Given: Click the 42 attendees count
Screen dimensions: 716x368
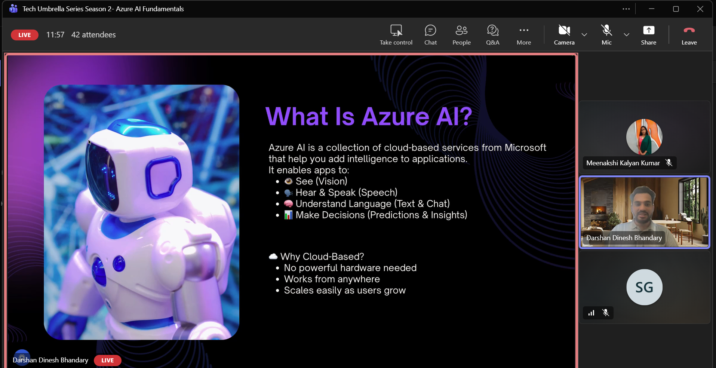Looking at the screenshot, I should (x=93, y=35).
